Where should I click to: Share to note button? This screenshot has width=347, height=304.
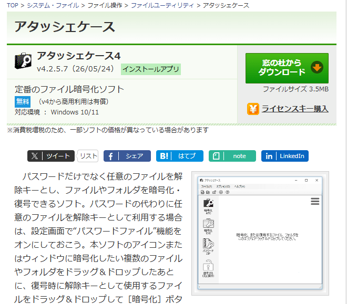(232, 156)
